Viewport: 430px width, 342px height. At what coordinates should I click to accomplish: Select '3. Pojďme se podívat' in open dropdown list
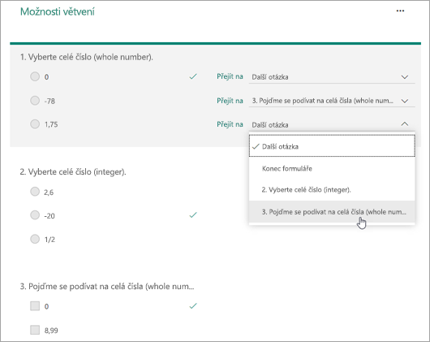pos(332,212)
